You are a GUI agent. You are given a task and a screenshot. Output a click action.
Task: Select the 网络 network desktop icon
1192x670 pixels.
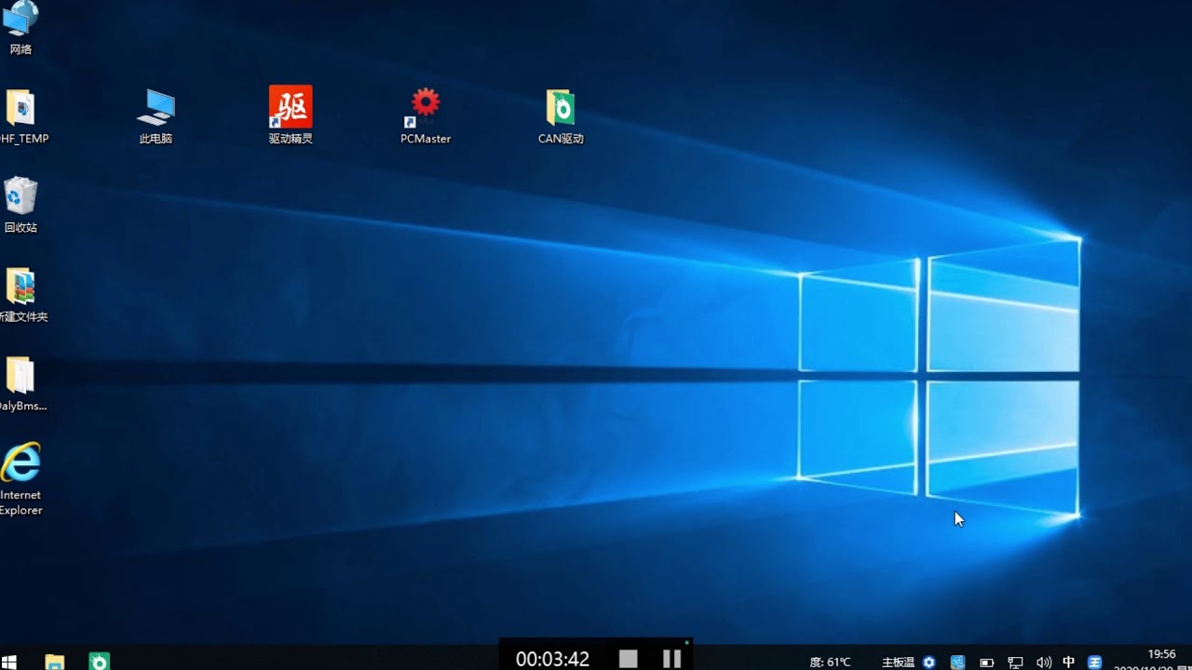(x=20, y=28)
